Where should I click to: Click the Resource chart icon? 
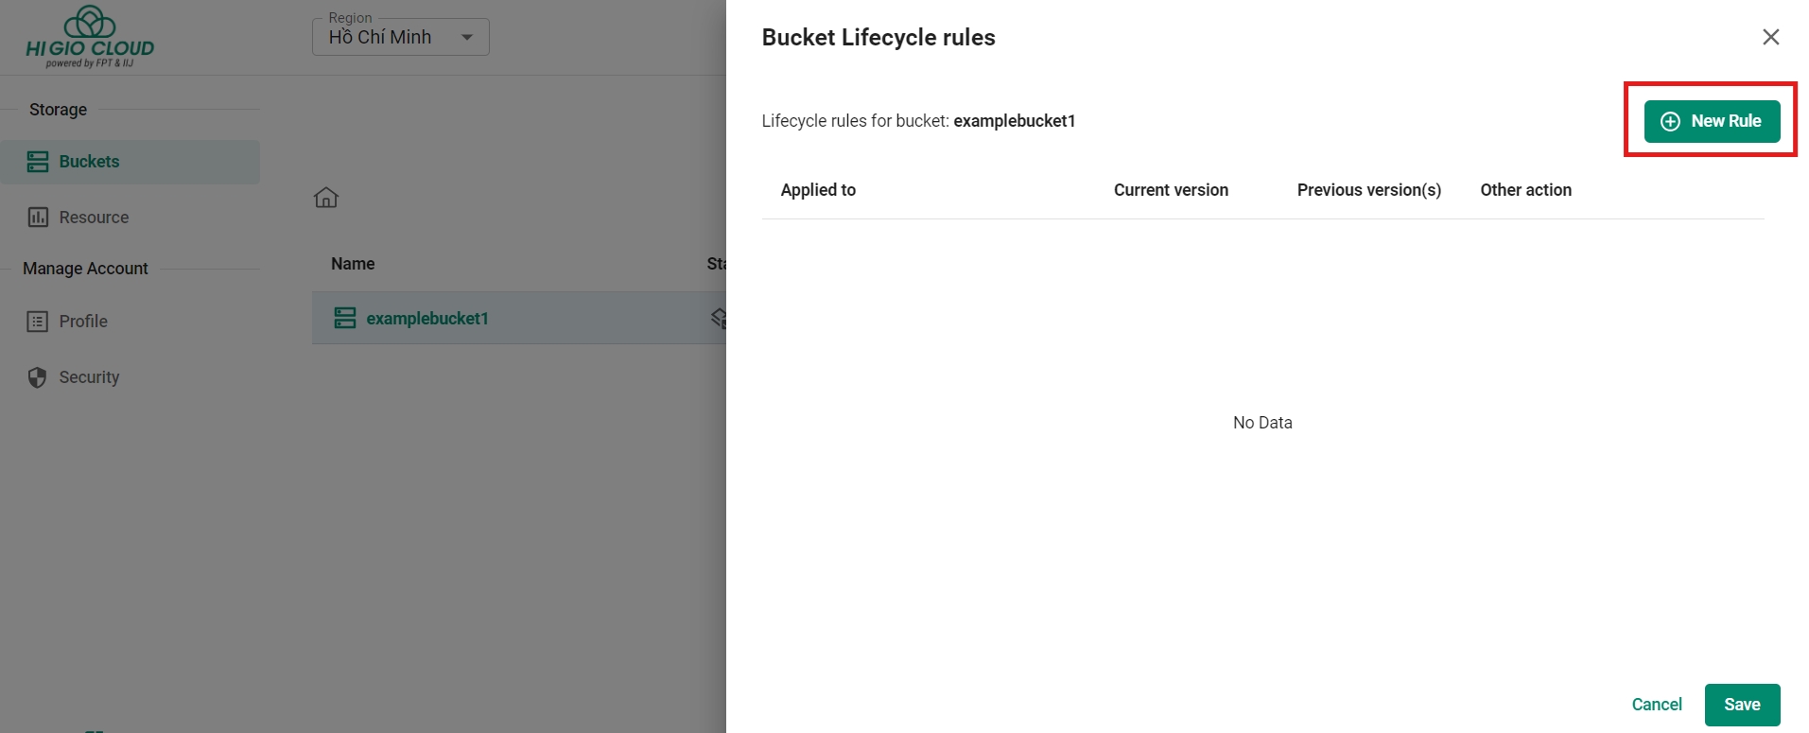(x=38, y=218)
